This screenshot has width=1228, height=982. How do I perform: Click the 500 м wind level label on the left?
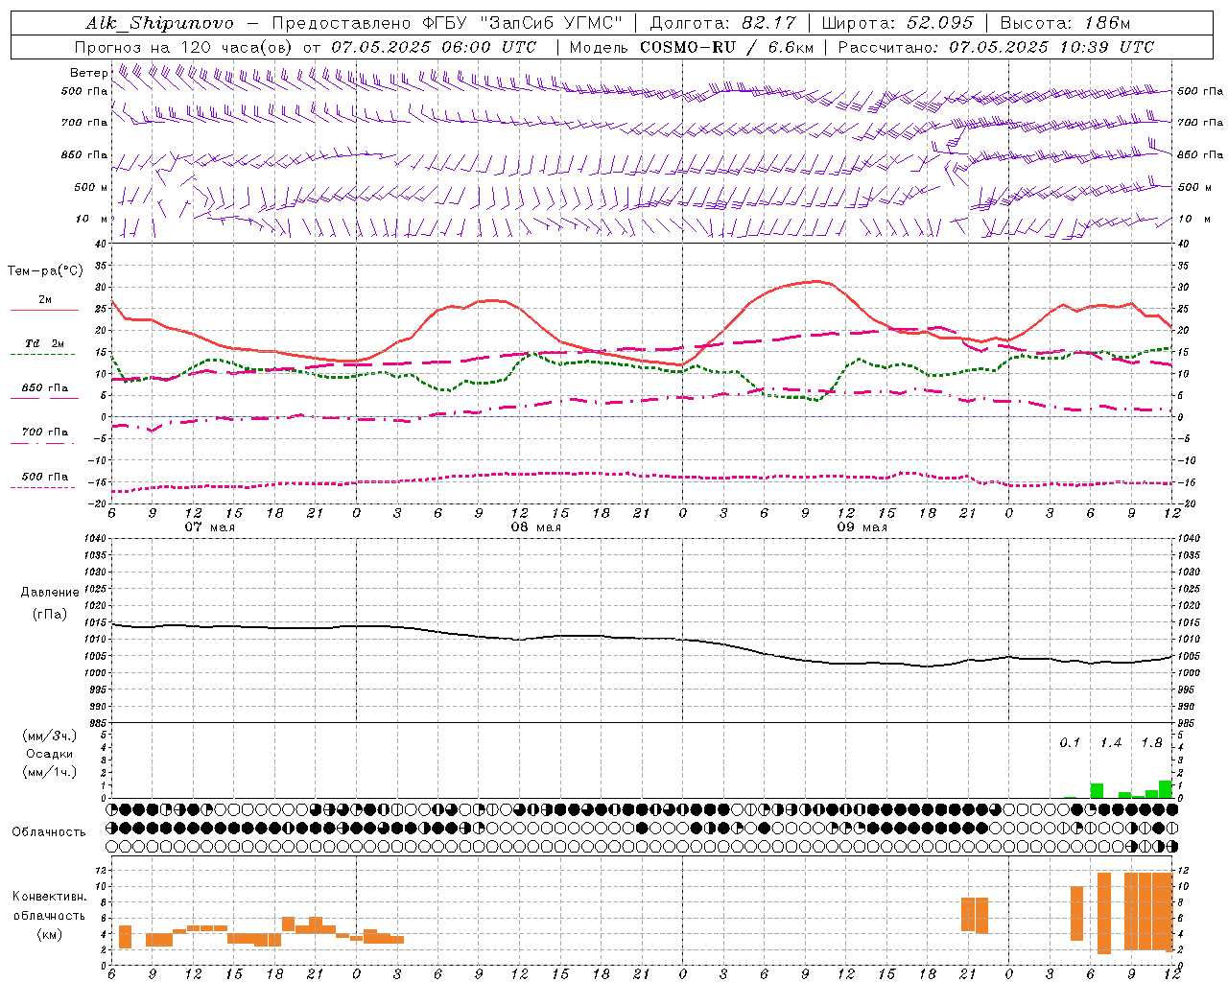91,187
